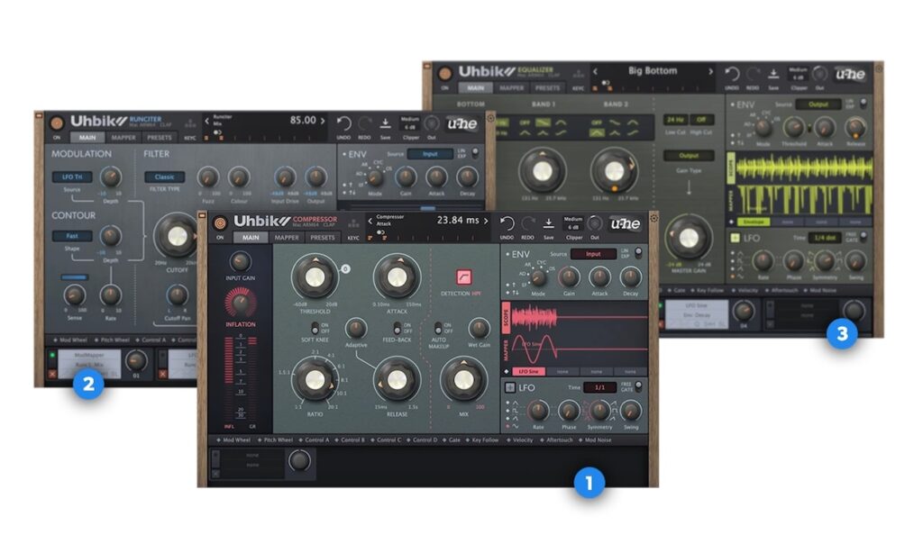Viewport: 923px width, 553px height.
Task: Click the Equalizer Save icon
Action: 772,73
